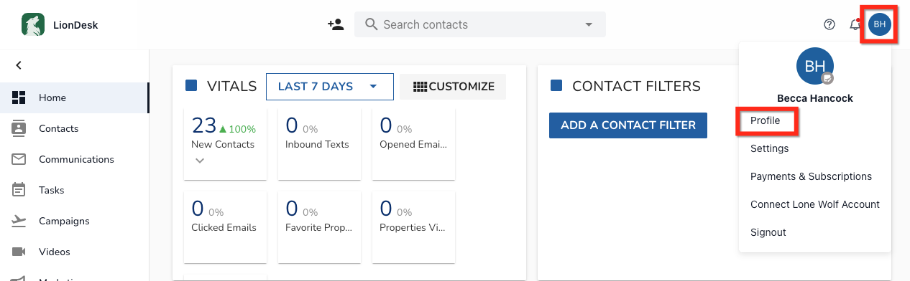The image size is (910, 281).
Task: Click the CUSTOMIZE button
Action: pyautogui.click(x=453, y=87)
